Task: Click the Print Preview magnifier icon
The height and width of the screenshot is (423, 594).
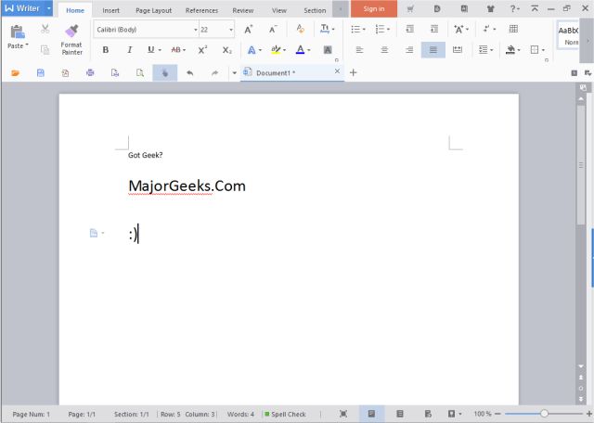Action: 140,72
